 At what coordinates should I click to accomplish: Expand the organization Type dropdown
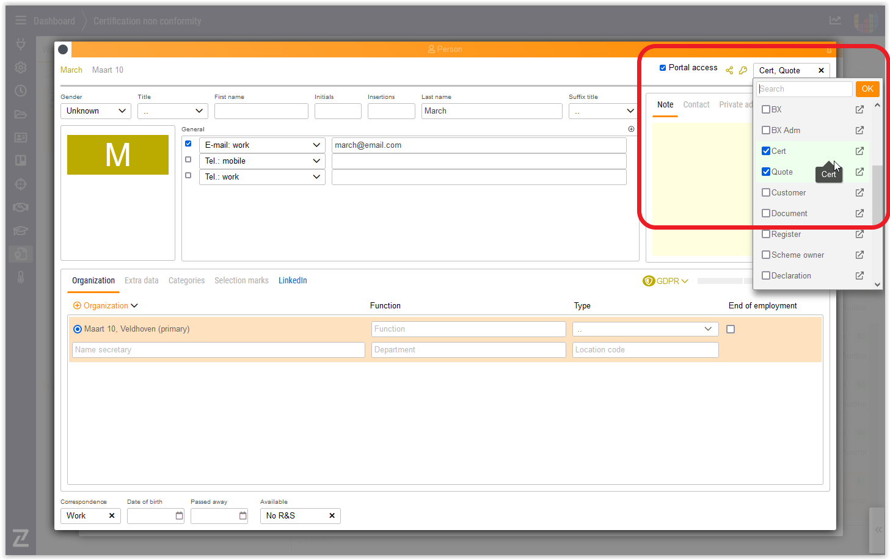645,329
